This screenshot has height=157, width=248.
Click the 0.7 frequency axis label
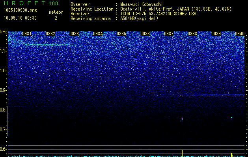coord(3,130)
